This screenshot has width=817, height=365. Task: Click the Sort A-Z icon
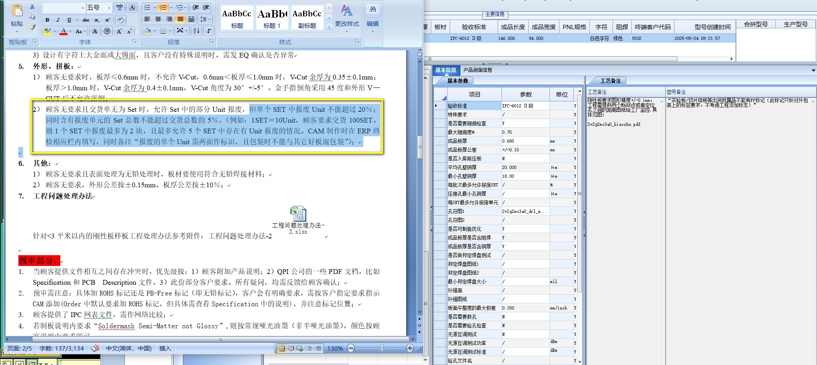pos(196,31)
